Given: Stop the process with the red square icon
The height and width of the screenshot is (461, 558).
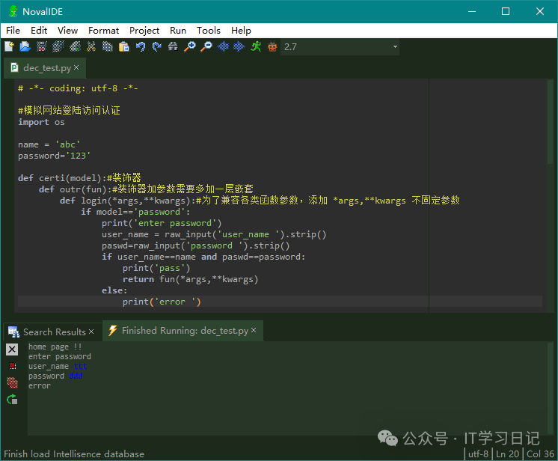Looking at the screenshot, I should (12, 366).
